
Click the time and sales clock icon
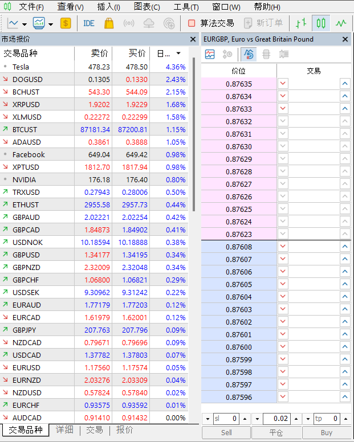[227, 54]
